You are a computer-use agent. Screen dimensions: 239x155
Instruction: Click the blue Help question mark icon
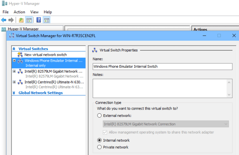tap(39, 20)
